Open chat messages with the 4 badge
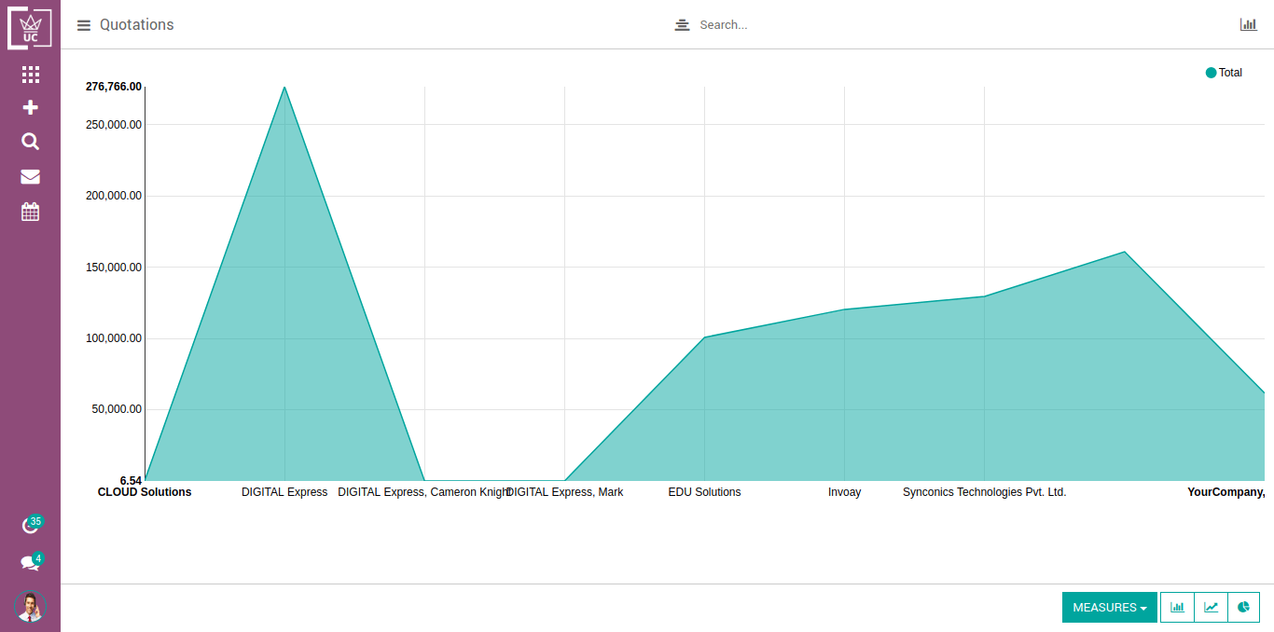Screen dimensions: 1274x632 [31, 563]
